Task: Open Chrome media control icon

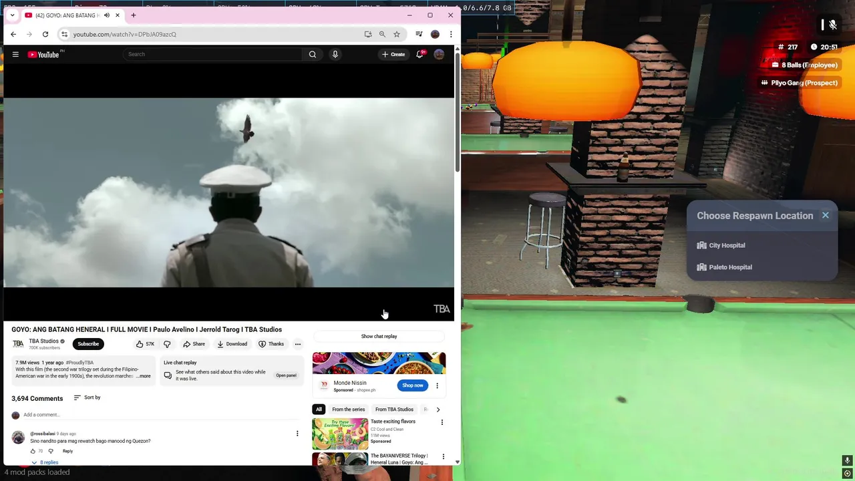Action: [x=419, y=34]
